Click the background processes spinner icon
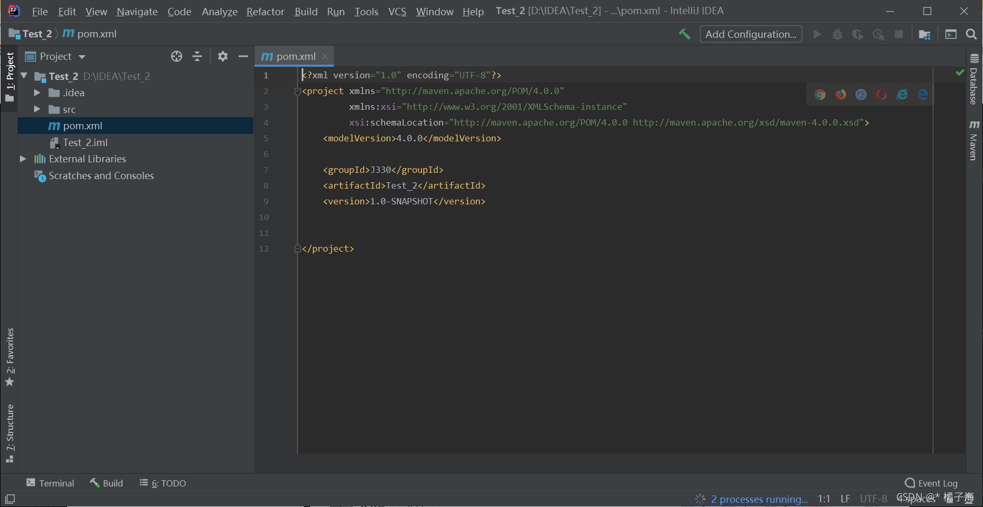983x507 pixels. tap(700, 499)
